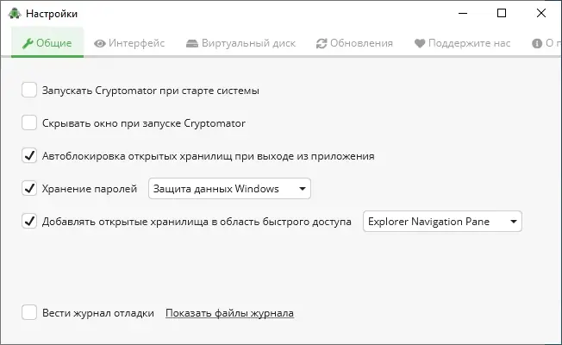Minimize the Настройки window
Viewport: 562px width, 345px height.
click(463, 13)
